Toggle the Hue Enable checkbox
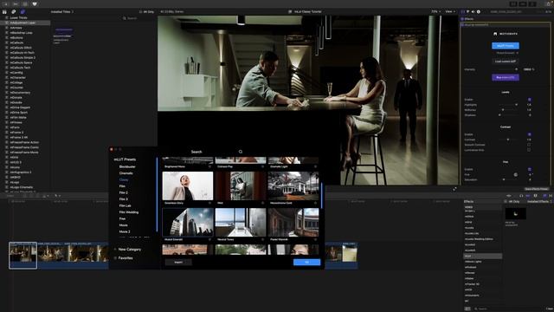Image resolution: width=554 pixels, height=312 pixels. [x=529, y=170]
